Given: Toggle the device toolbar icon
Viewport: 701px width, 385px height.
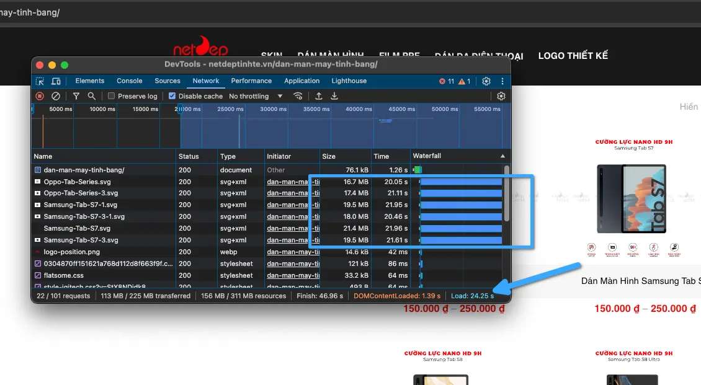Looking at the screenshot, I should [x=56, y=81].
